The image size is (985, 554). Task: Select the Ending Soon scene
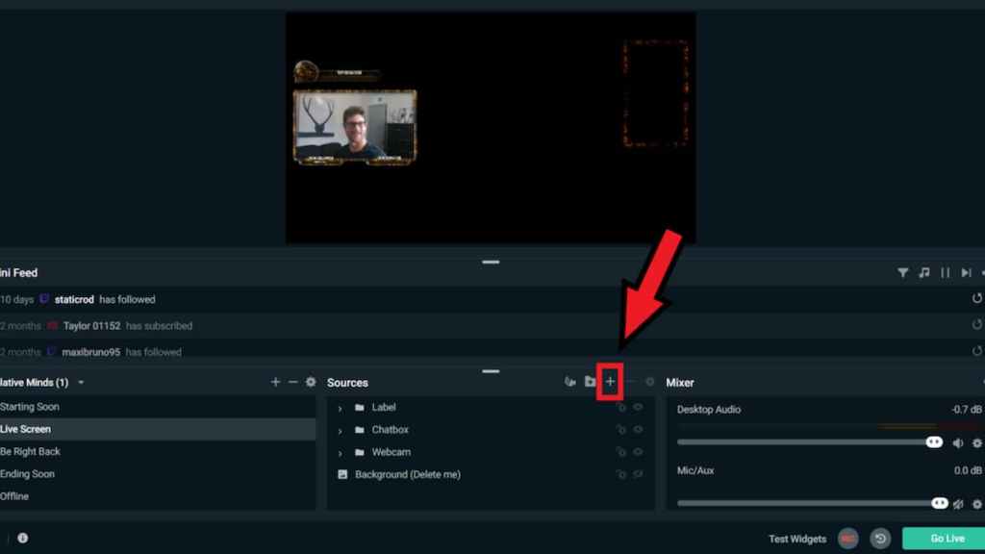[29, 473]
